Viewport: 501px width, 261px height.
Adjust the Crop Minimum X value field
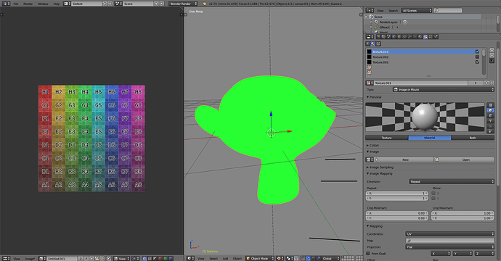pyautogui.click(x=397, y=213)
